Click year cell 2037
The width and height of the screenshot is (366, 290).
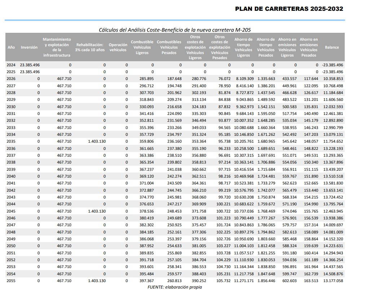tap(11, 155)
